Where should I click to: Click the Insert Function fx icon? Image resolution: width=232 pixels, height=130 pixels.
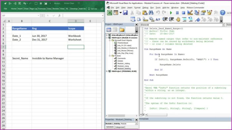click(59, 15)
